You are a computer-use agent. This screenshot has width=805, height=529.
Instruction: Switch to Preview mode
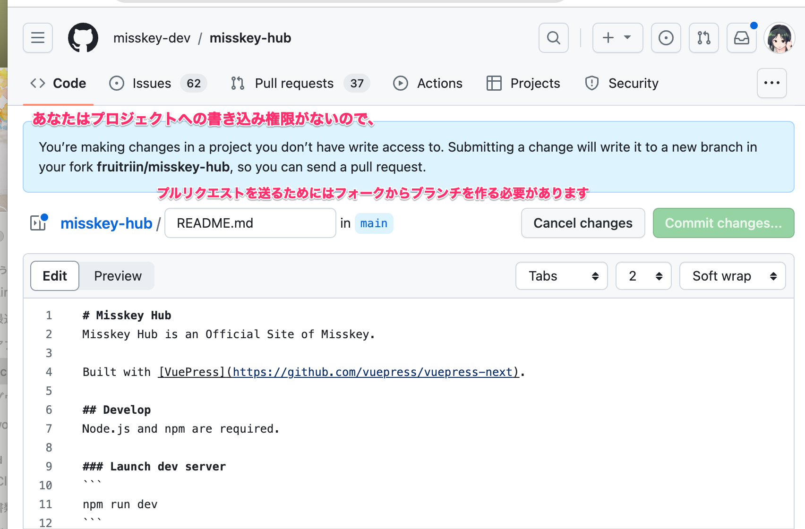point(118,276)
